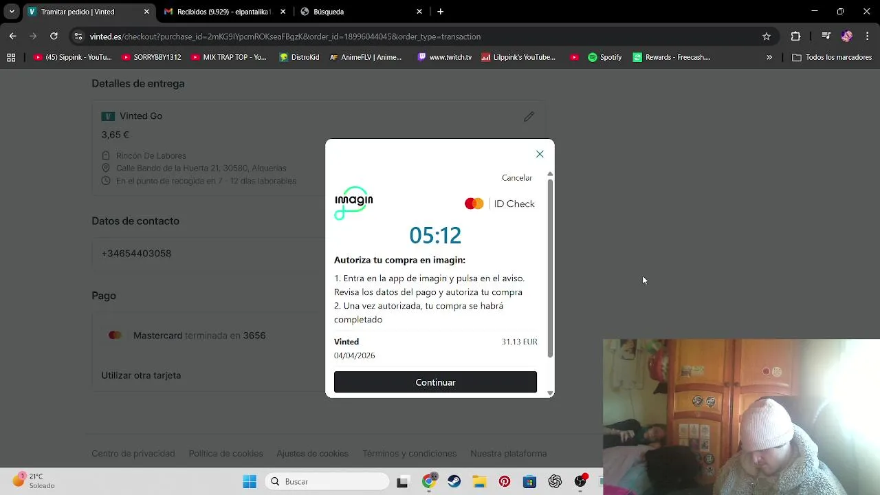
Task: Open the MIX TRAP TOP bookmark
Action: click(229, 58)
